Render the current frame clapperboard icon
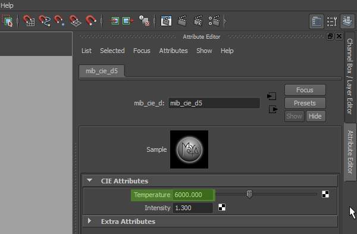 tap(183, 21)
